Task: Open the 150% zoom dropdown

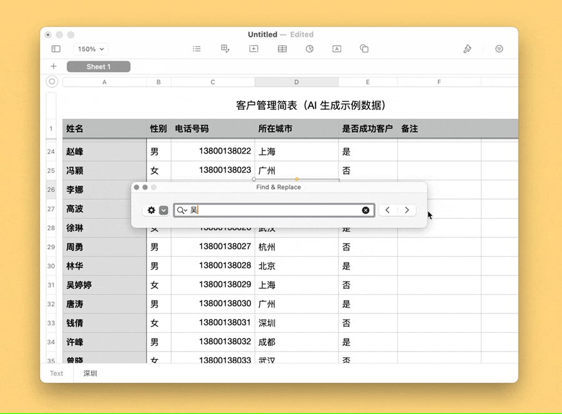Action: (x=91, y=49)
